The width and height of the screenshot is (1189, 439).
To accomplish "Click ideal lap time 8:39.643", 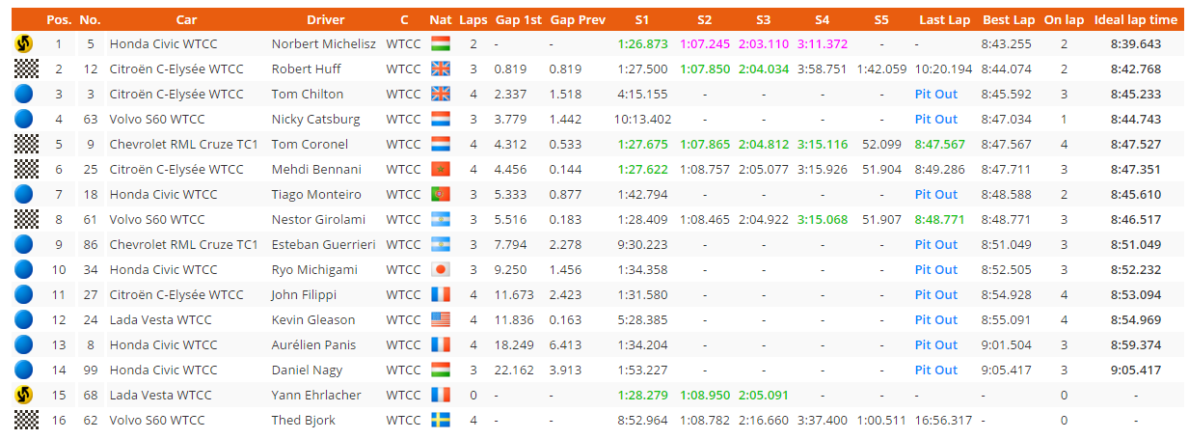I will pos(1136,44).
